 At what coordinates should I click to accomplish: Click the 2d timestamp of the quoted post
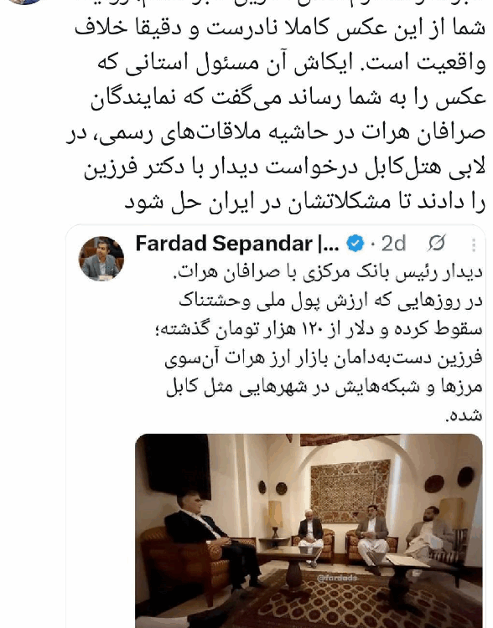pyautogui.click(x=393, y=244)
